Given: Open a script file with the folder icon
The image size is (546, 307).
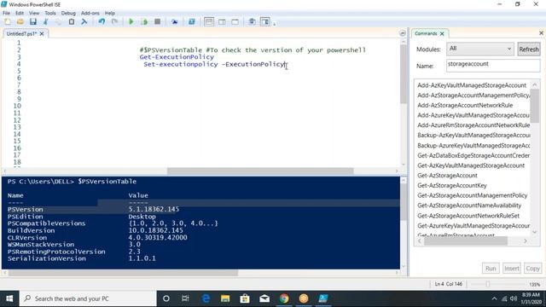Looking at the screenshot, I should tap(20, 22).
